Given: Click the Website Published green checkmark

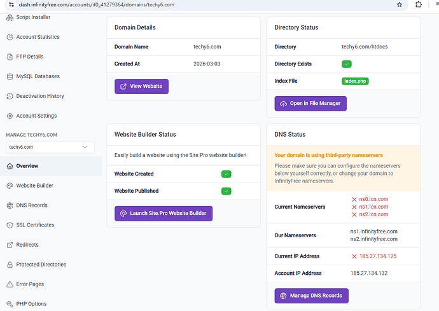Looking at the screenshot, I should coord(226,191).
